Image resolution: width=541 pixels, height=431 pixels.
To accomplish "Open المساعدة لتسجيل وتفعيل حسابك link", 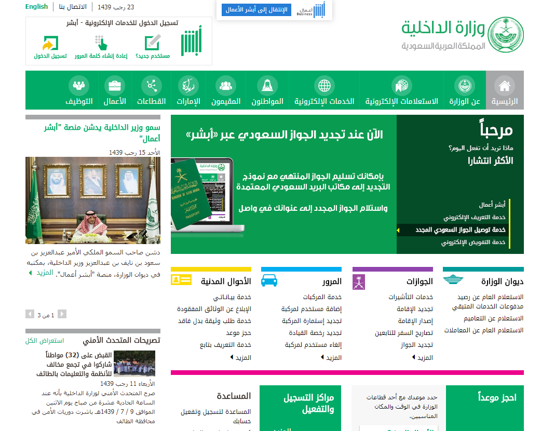I will point(215,416).
